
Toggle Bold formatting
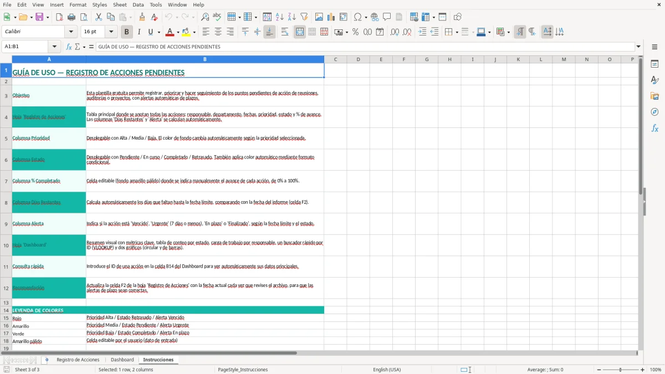[126, 32]
